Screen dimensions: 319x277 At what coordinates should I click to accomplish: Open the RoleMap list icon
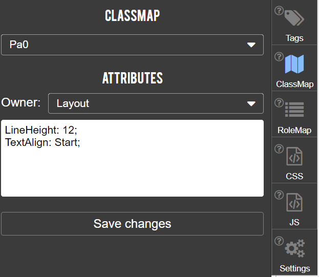coord(294,110)
